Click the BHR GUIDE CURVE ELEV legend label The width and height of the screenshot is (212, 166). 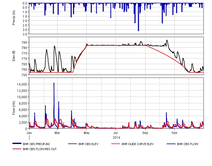(138, 144)
